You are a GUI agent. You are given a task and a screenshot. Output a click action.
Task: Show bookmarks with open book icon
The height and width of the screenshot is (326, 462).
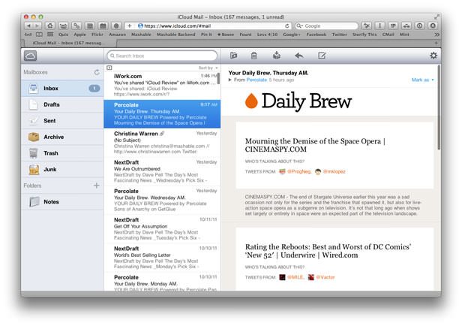coord(39,35)
